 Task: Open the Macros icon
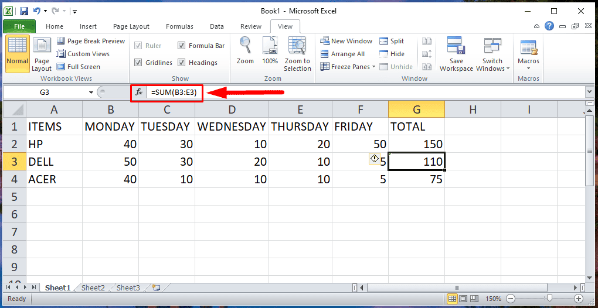(x=528, y=47)
